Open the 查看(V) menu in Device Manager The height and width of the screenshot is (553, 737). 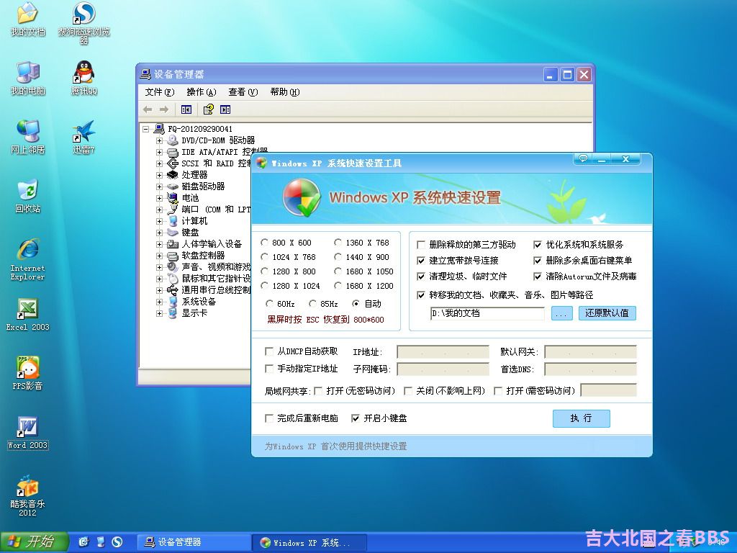point(243,92)
